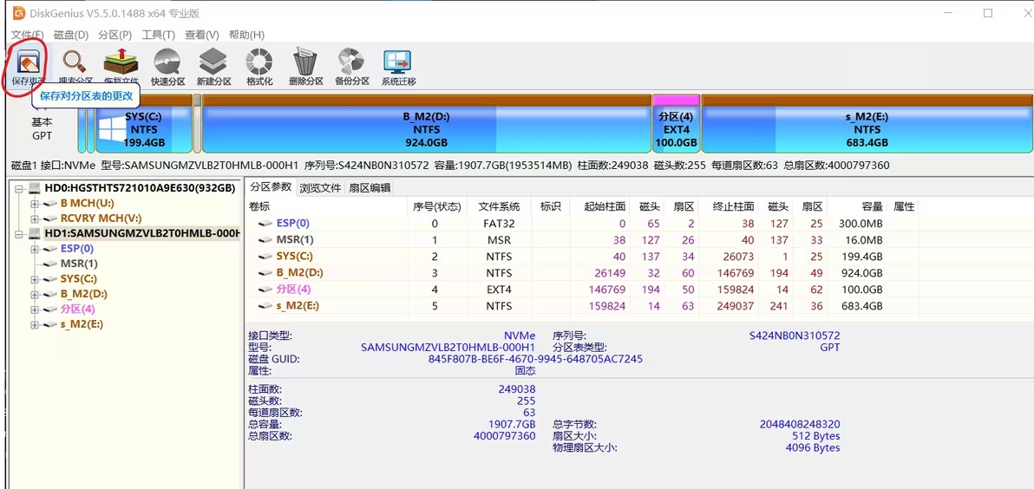
Task: Click the 起始柱面 column header
Action: click(599, 206)
